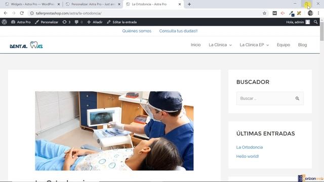The image size is (324, 182).
Task: Open the Quiénes somos link
Action: (137, 31)
